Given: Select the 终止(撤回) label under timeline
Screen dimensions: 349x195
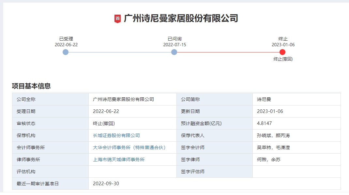Looking at the screenshot, I should [x=283, y=59].
